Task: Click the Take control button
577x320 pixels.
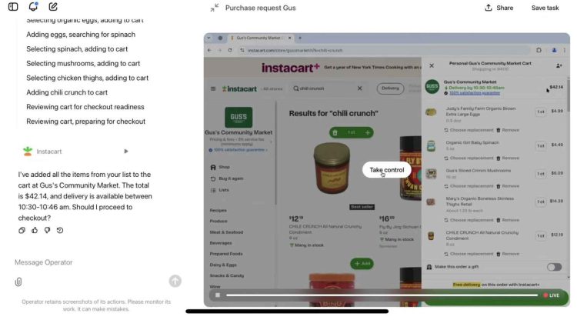Action: pos(387,170)
